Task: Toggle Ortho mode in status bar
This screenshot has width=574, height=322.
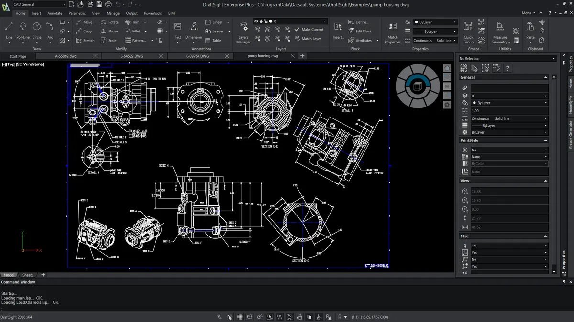Action: [250, 317]
